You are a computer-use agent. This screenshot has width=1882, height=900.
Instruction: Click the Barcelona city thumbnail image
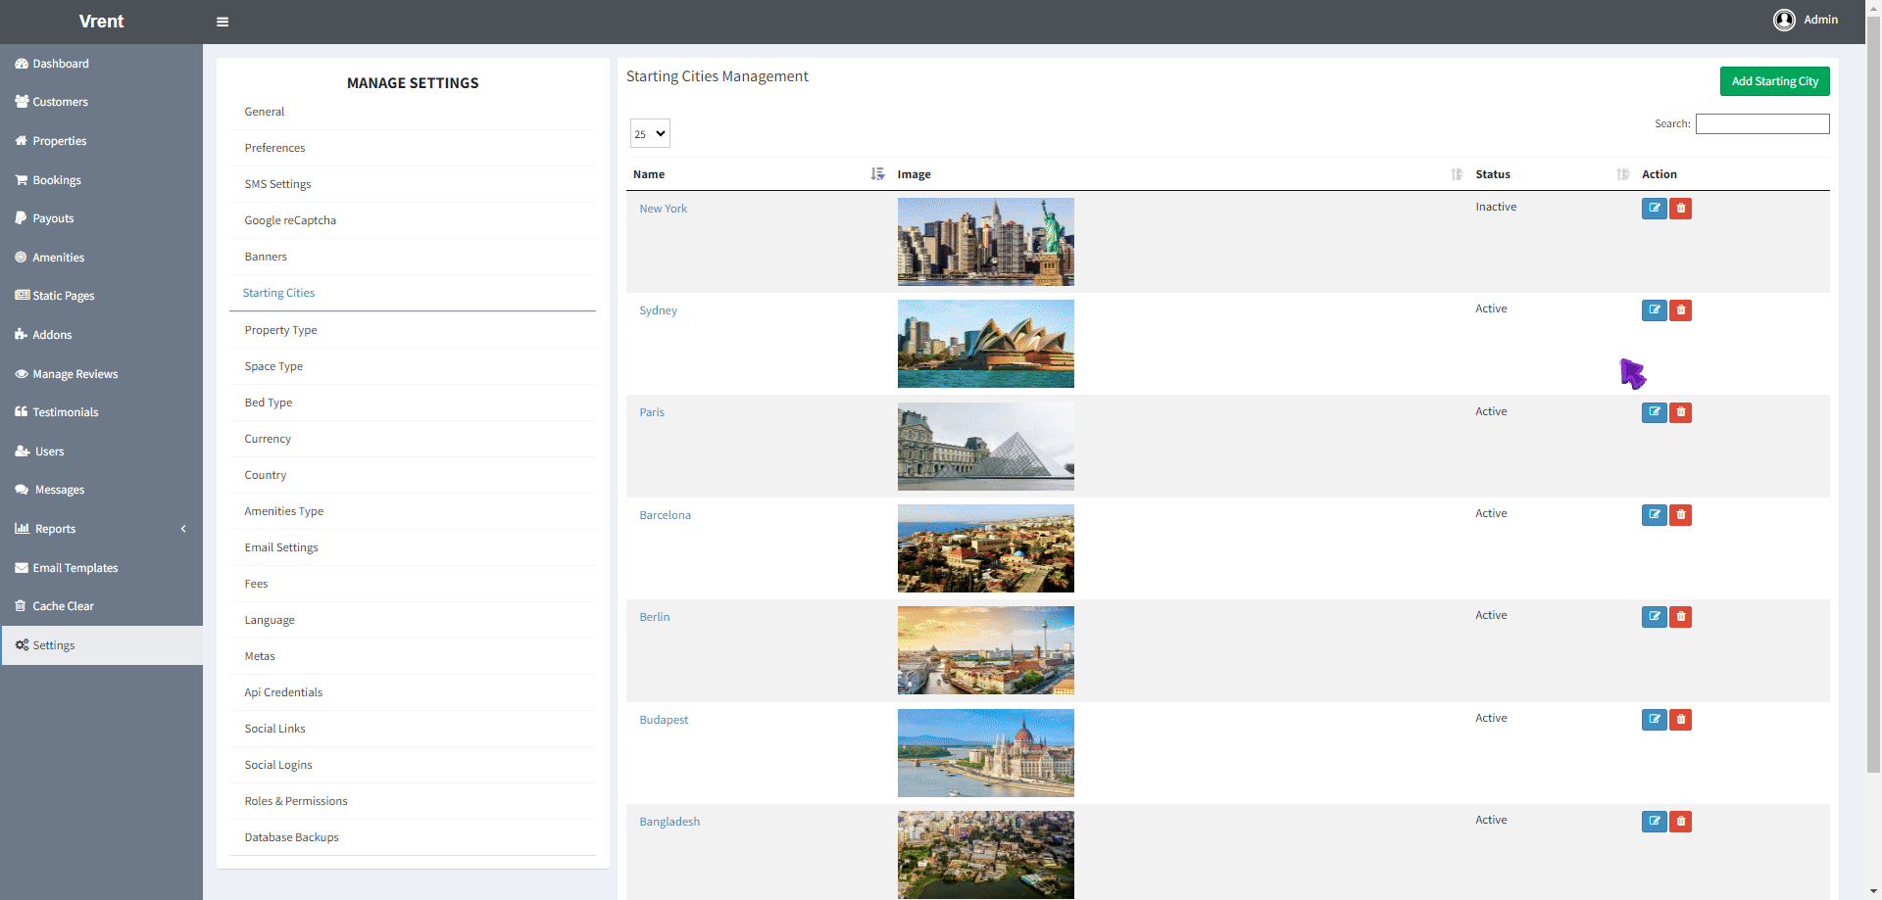click(985, 548)
